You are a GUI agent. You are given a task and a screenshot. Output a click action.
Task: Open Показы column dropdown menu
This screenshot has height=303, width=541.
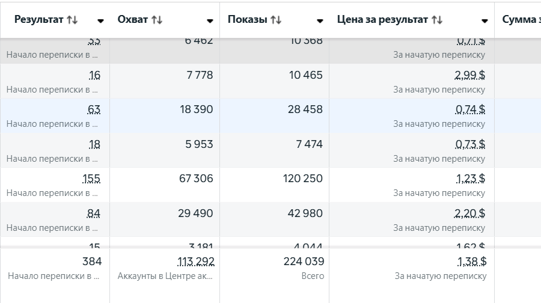coord(320,20)
